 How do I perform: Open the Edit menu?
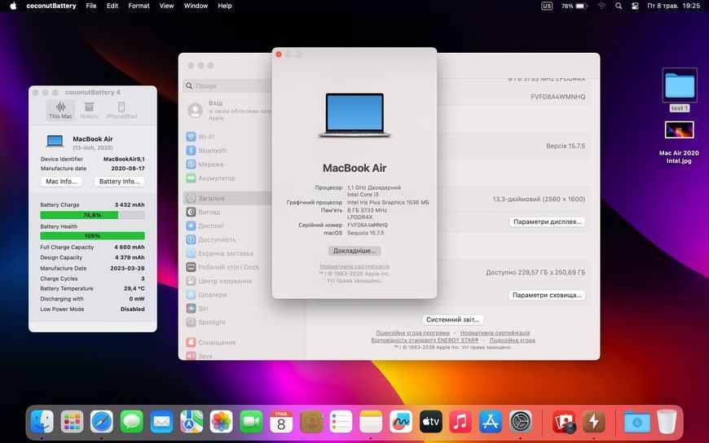pyautogui.click(x=112, y=6)
